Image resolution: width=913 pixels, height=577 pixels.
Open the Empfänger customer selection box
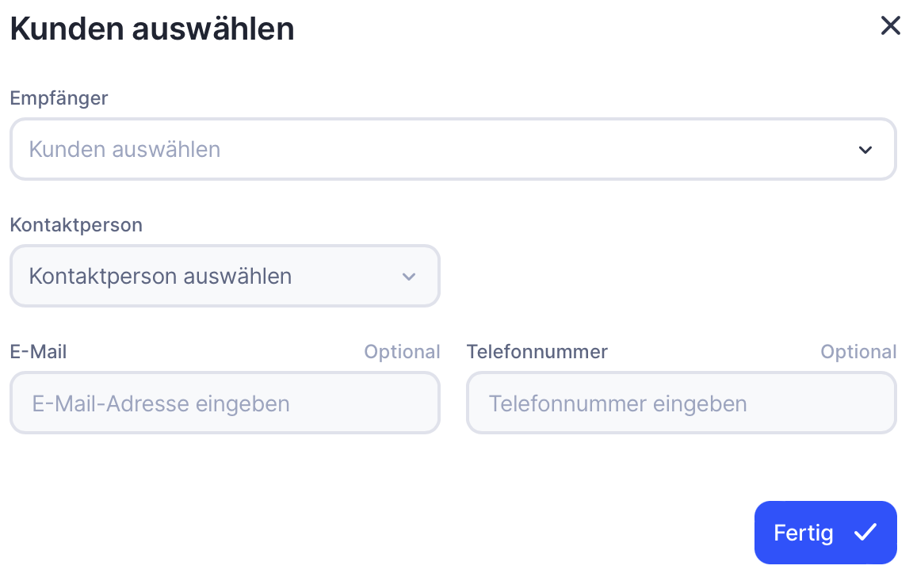click(x=452, y=149)
